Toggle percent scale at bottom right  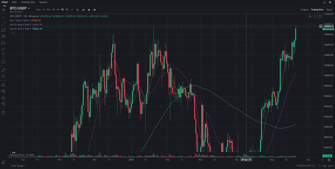[x=319, y=166]
